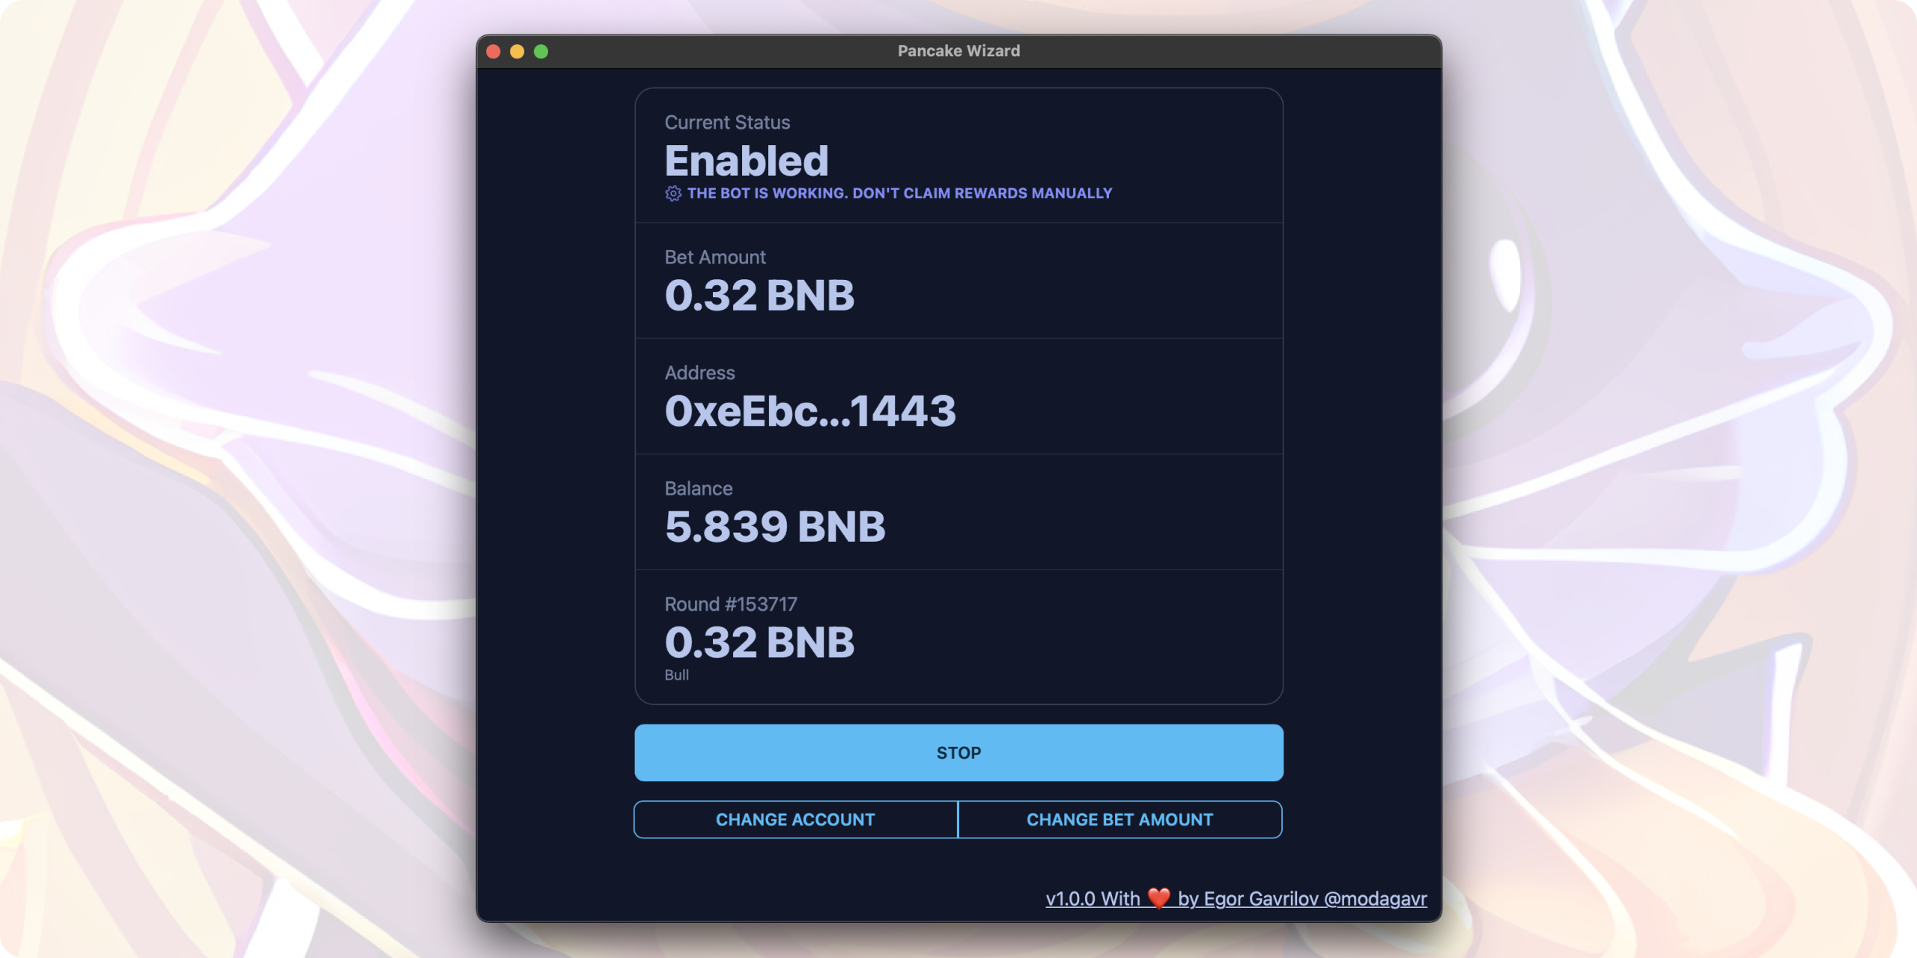1917x958 pixels.
Task: Click the Bet Amount 0.32 BNB value
Action: point(759,295)
